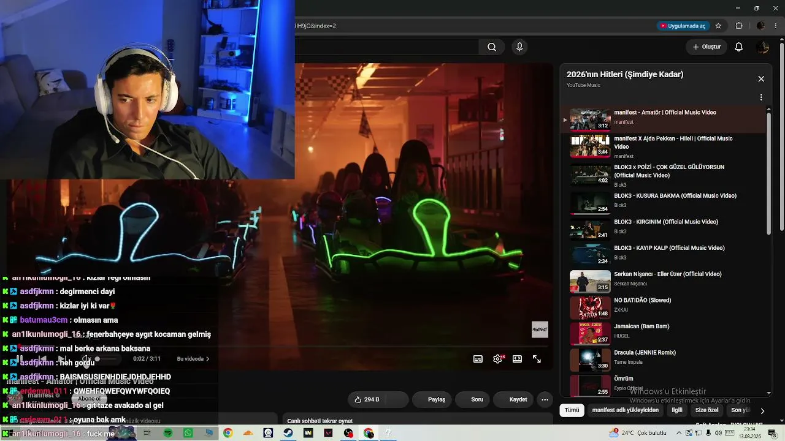Screen dimensions: 785x441
Task: Open video player settings gear
Action: (x=497, y=359)
